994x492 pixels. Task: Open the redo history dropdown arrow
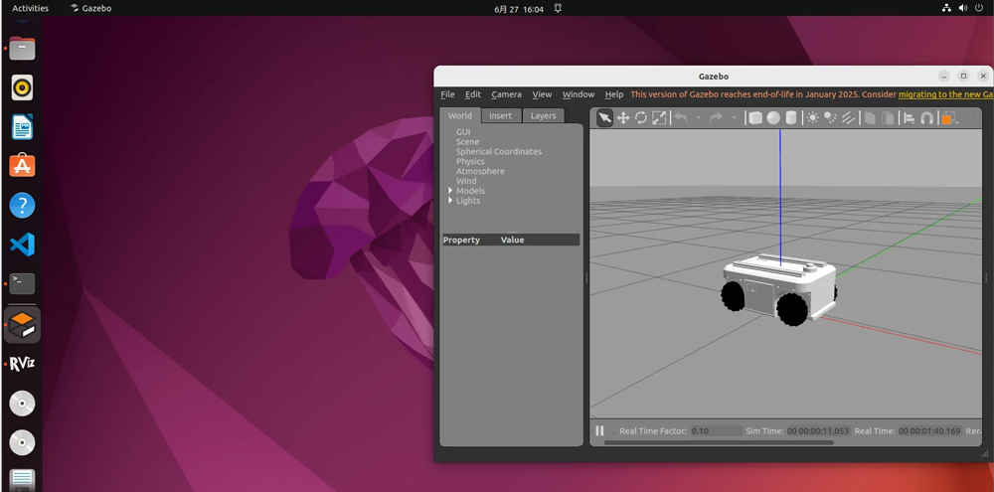[735, 117]
